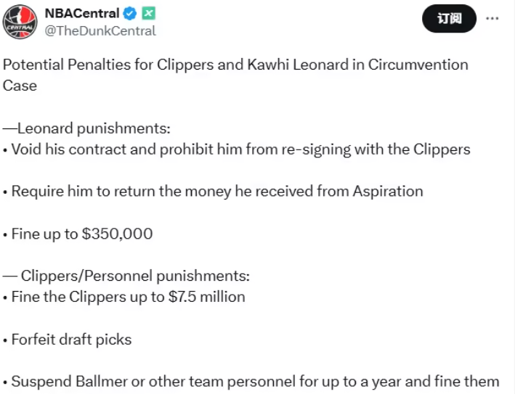The height and width of the screenshot is (394, 515).
Task: Click the "Clippers/Personnel punishments:" heading
Action: point(135,276)
